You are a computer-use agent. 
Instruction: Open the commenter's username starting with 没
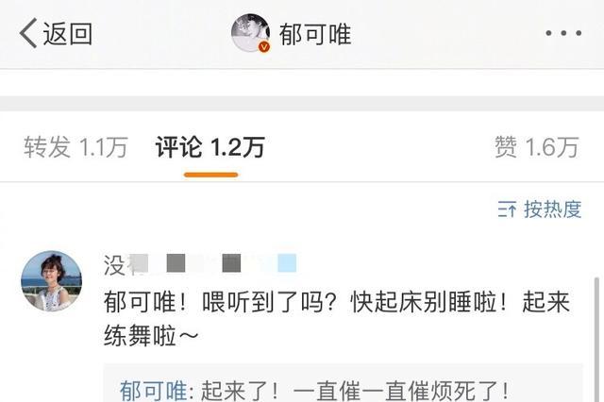pyautogui.click(x=200, y=264)
